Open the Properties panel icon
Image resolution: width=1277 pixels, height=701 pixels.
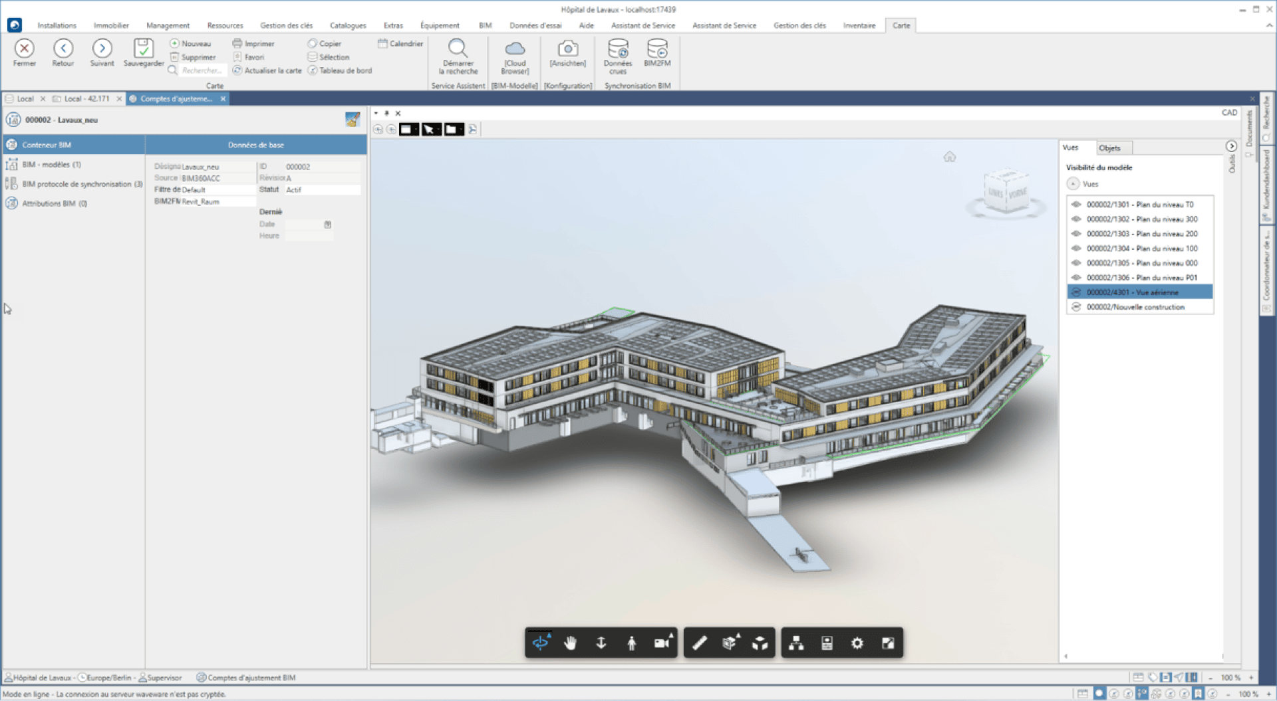coord(827,643)
